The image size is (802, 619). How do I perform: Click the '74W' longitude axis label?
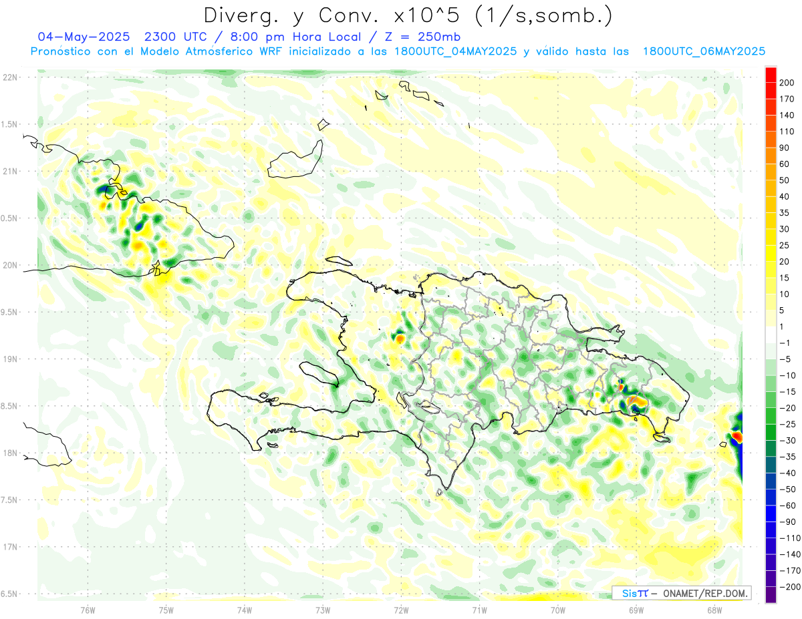click(x=245, y=610)
